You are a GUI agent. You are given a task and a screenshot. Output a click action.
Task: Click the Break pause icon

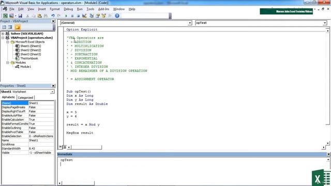pos(72,16)
